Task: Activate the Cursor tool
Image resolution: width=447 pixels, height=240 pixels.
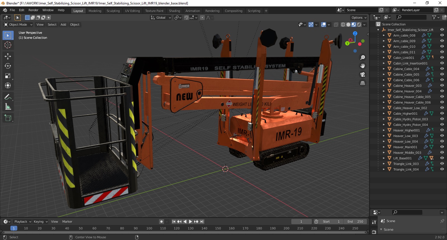Action: pos(8,45)
